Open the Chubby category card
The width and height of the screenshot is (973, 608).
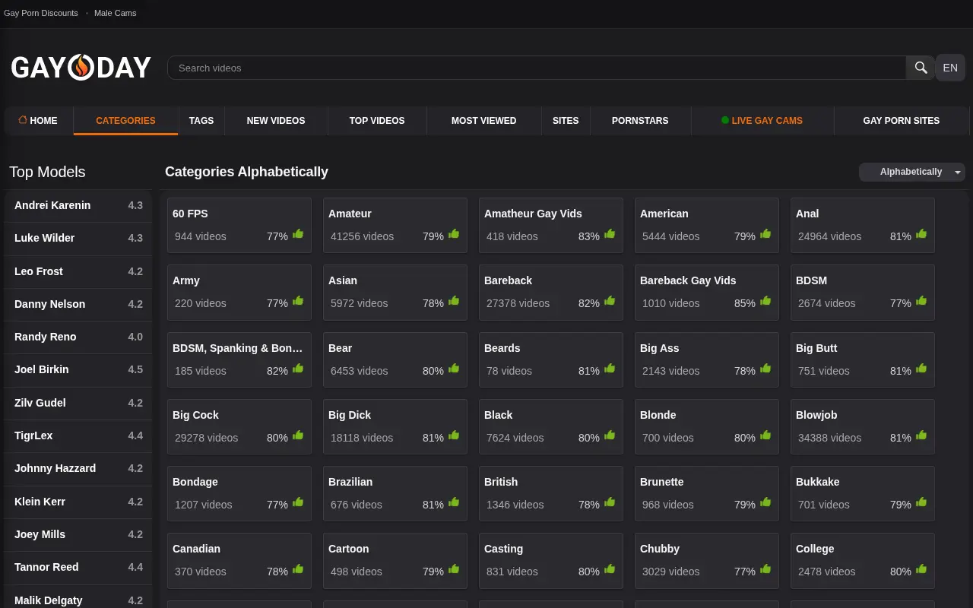click(x=707, y=561)
